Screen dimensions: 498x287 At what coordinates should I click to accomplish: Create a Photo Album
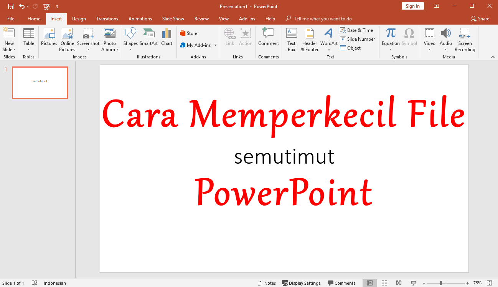[x=109, y=40]
